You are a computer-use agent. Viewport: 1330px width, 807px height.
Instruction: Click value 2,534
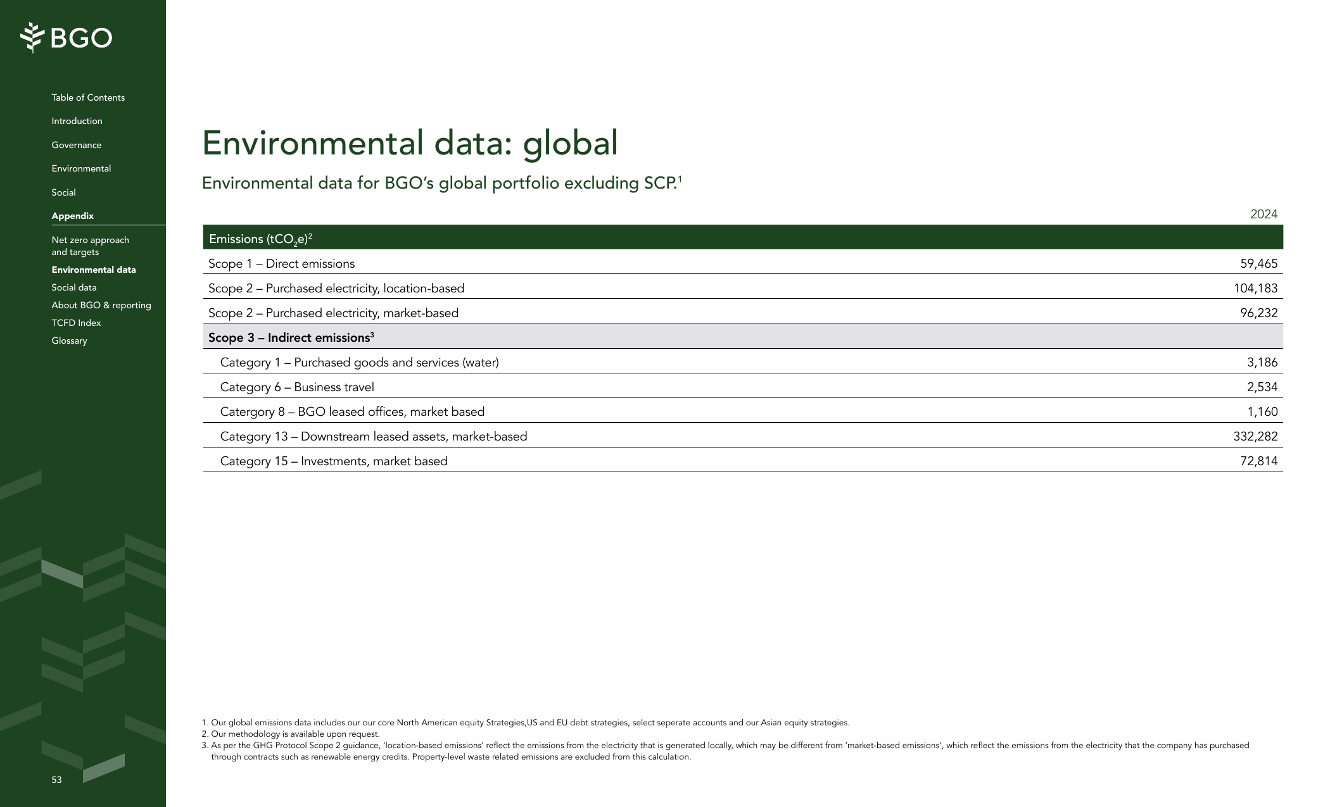1262,387
